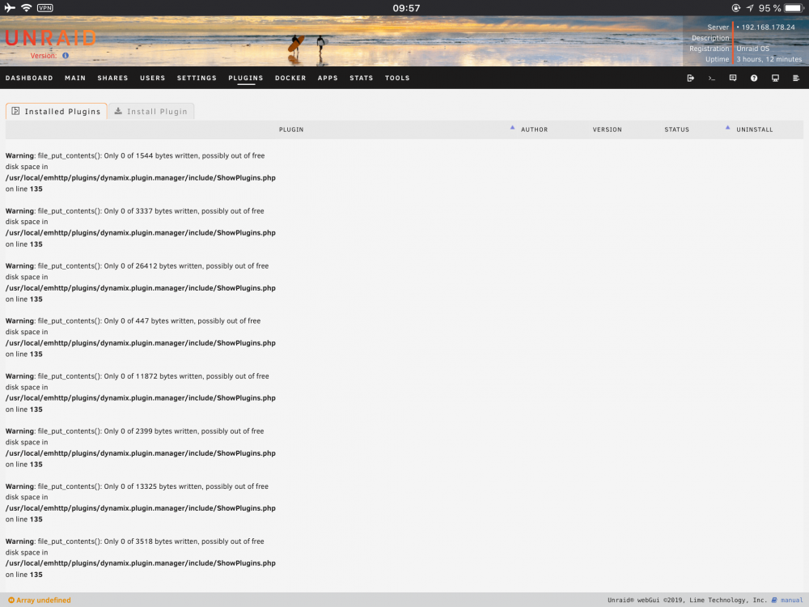Click the blue sort arrow before Uninstall column

[x=727, y=128]
